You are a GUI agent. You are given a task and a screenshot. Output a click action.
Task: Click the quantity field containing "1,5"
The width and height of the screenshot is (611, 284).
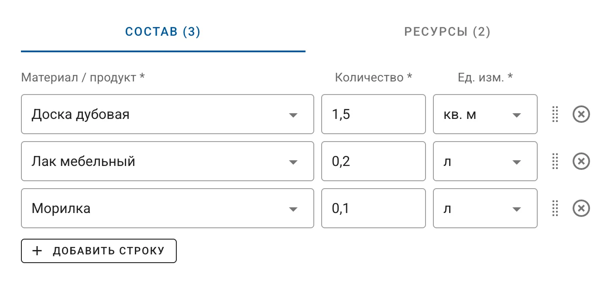pos(373,114)
